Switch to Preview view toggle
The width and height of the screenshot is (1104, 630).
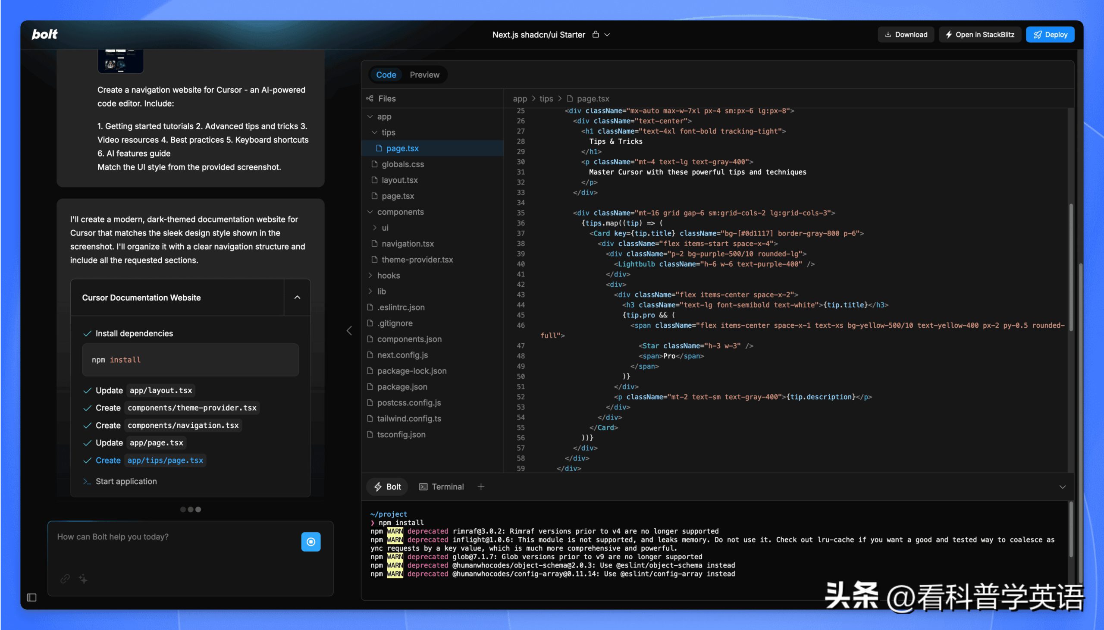[x=424, y=75]
